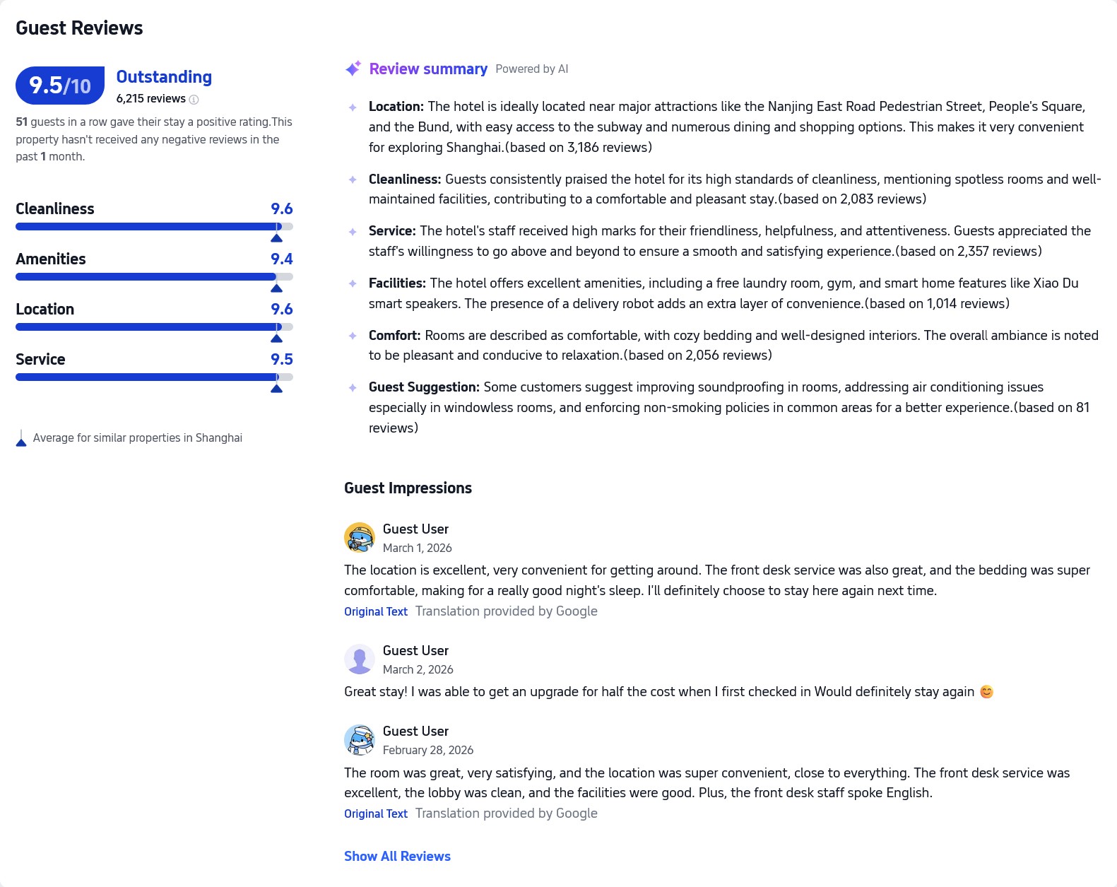Click the February 28, 2026 reviewer's avatar
This screenshot has width=1117, height=887.
(x=360, y=740)
